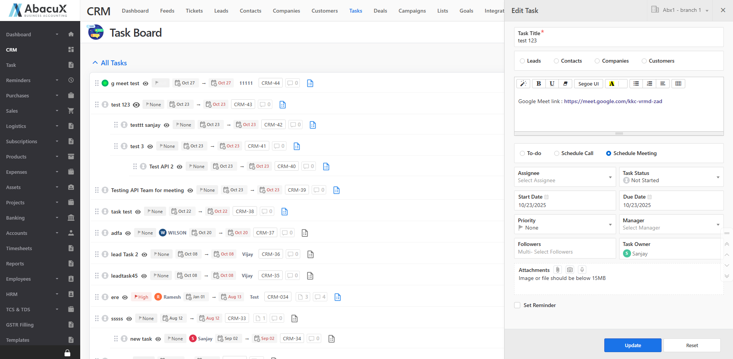
Task: Click the camera icon in Attachments
Action: tap(570, 270)
